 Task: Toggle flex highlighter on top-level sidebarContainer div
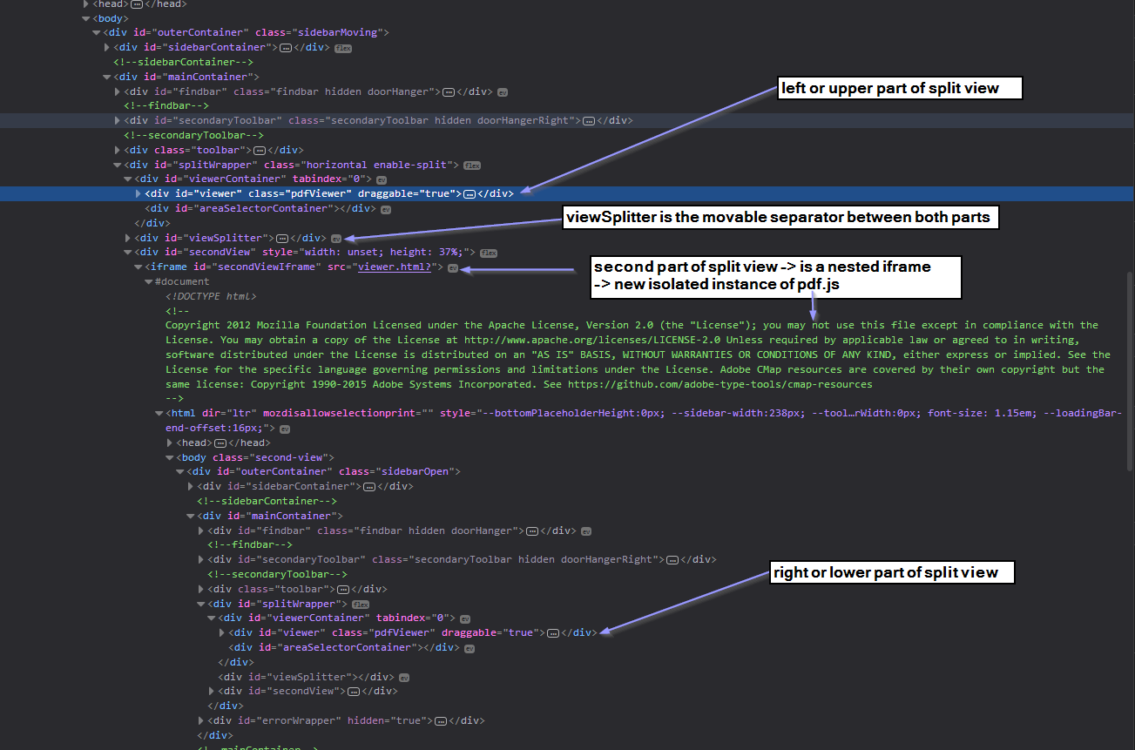pyautogui.click(x=343, y=48)
